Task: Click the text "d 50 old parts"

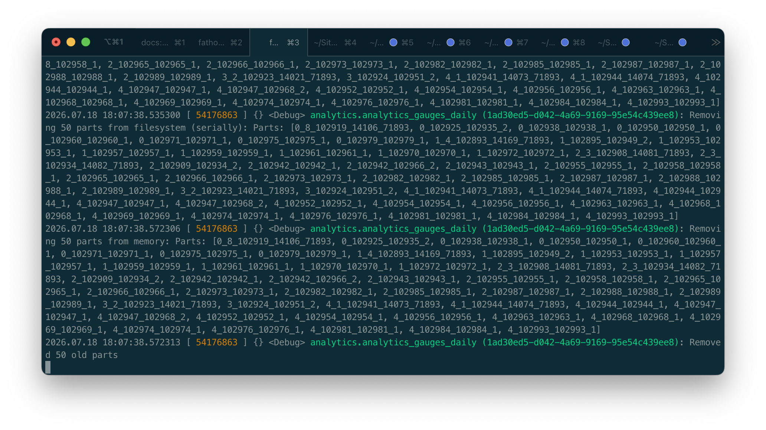Action: click(x=82, y=355)
